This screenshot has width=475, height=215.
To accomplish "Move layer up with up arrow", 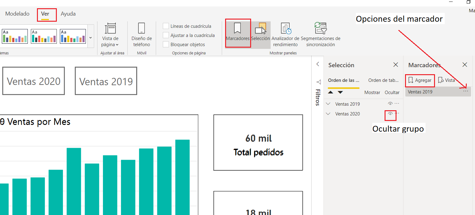I will tap(331, 92).
